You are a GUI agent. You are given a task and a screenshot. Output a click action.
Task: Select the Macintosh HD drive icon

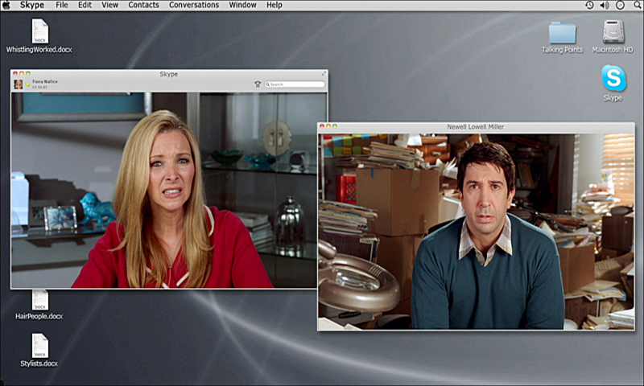tap(613, 32)
